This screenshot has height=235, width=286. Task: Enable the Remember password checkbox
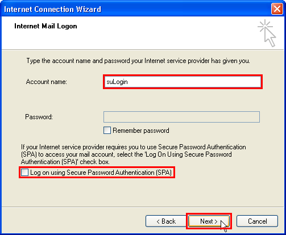107,131
